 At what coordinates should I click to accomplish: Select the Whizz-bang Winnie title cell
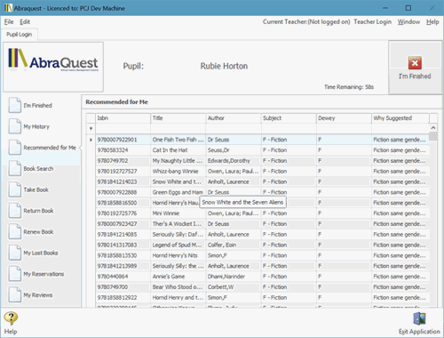(178, 171)
